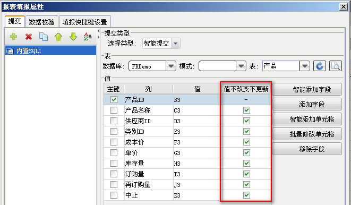The width and height of the screenshot is (351, 205).
Task: Select the I3 value cell
Action: point(197,174)
